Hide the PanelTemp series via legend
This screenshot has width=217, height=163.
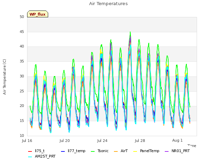click(146, 151)
